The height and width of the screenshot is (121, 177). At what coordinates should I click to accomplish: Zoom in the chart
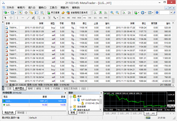pos(112,12)
